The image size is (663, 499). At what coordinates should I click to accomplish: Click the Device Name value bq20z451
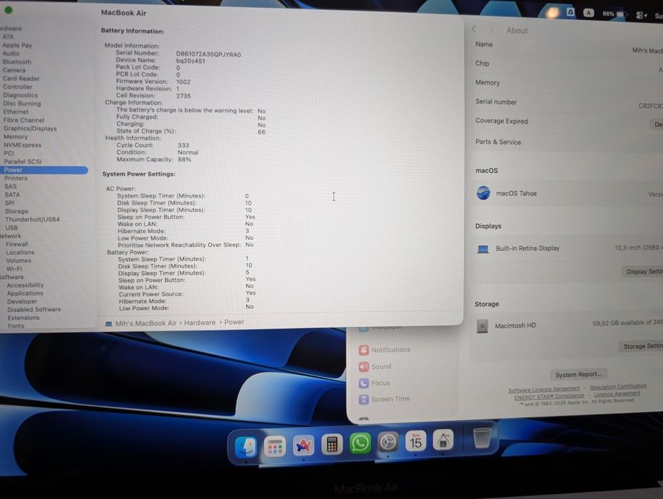pyautogui.click(x=191, y=61)
